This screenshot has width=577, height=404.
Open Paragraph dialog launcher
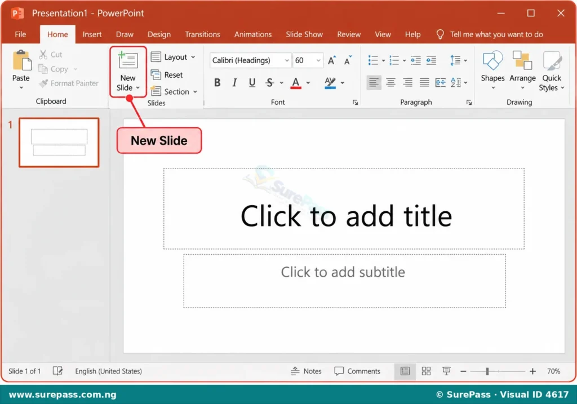click(x=469, y=103)
